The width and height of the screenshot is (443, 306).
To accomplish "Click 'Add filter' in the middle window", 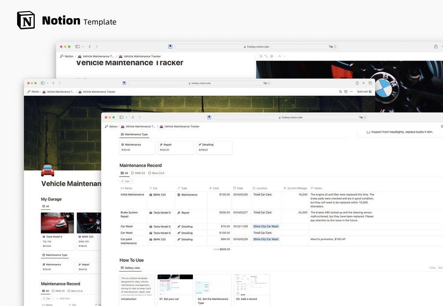I will pos(63,298).
